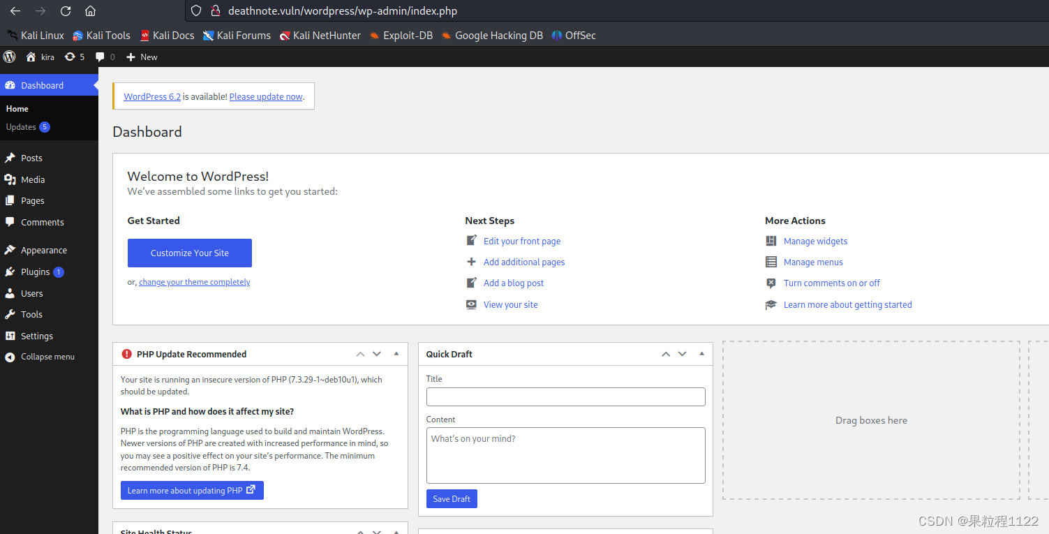Open Google Hacking DB bookmark
The image size is (1049, 534).
[x=492, y=35]
